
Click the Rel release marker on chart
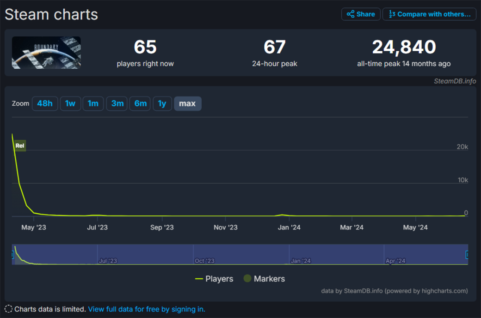pyautogui.click(x=20, y=146)
